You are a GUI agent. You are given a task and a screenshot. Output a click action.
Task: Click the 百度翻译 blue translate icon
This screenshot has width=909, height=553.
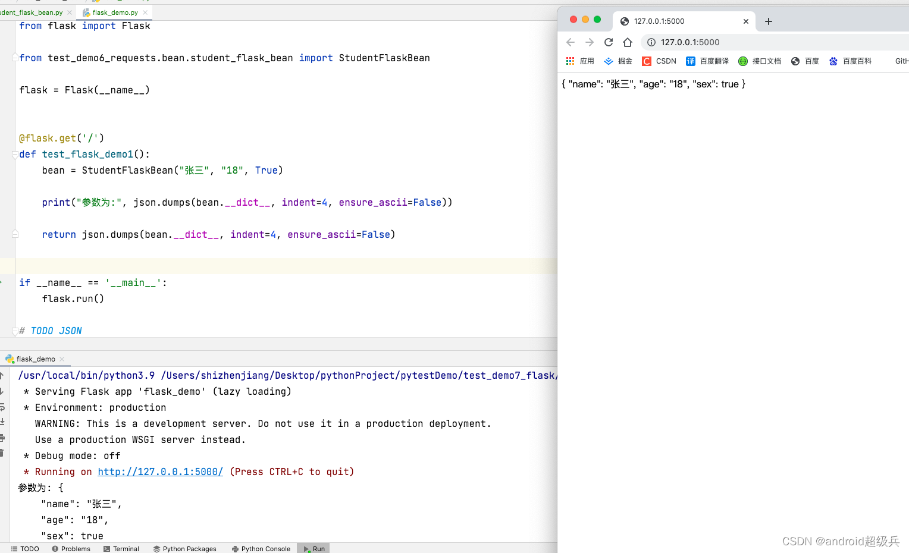691,61
